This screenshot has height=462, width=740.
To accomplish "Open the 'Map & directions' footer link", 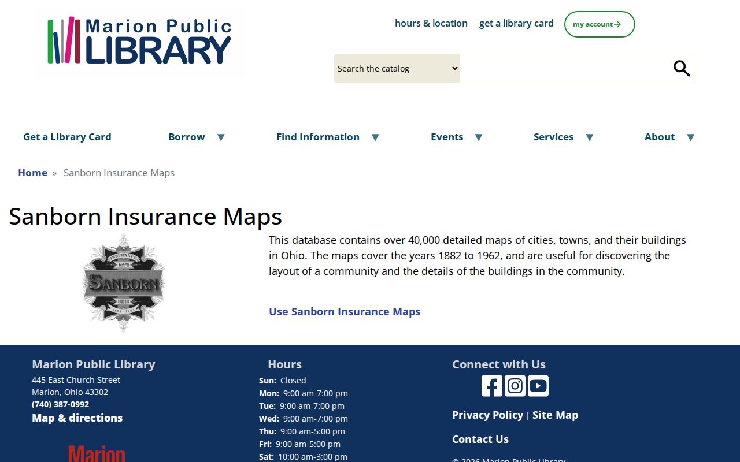I will (77, 418).
